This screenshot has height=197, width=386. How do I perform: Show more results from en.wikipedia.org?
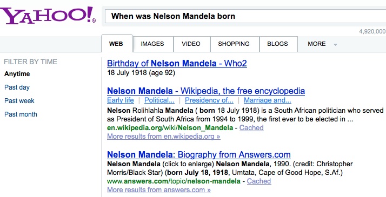pos(164,137)
